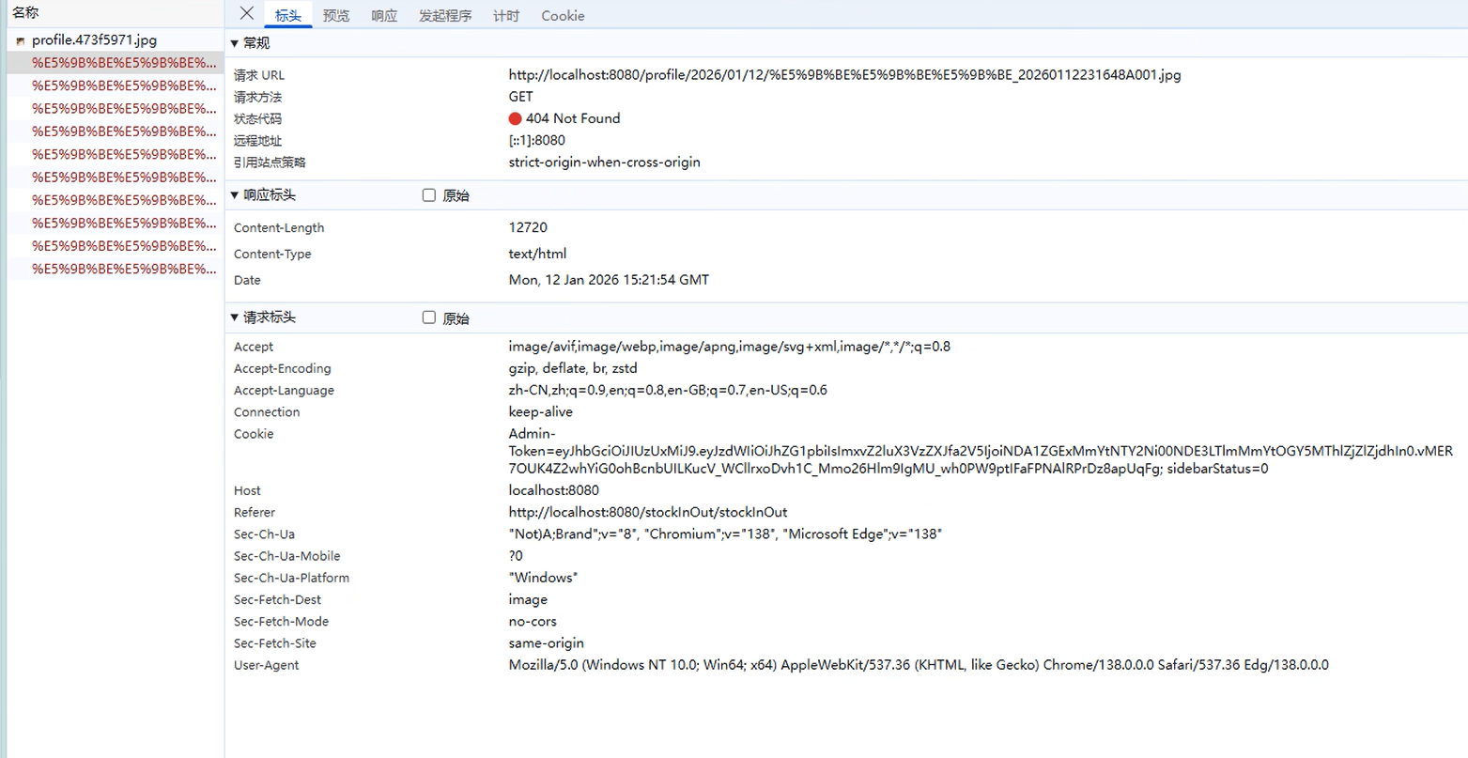
Task: Click the Date value Mon, 12 Jan 2026
Action: click(609, 280)
